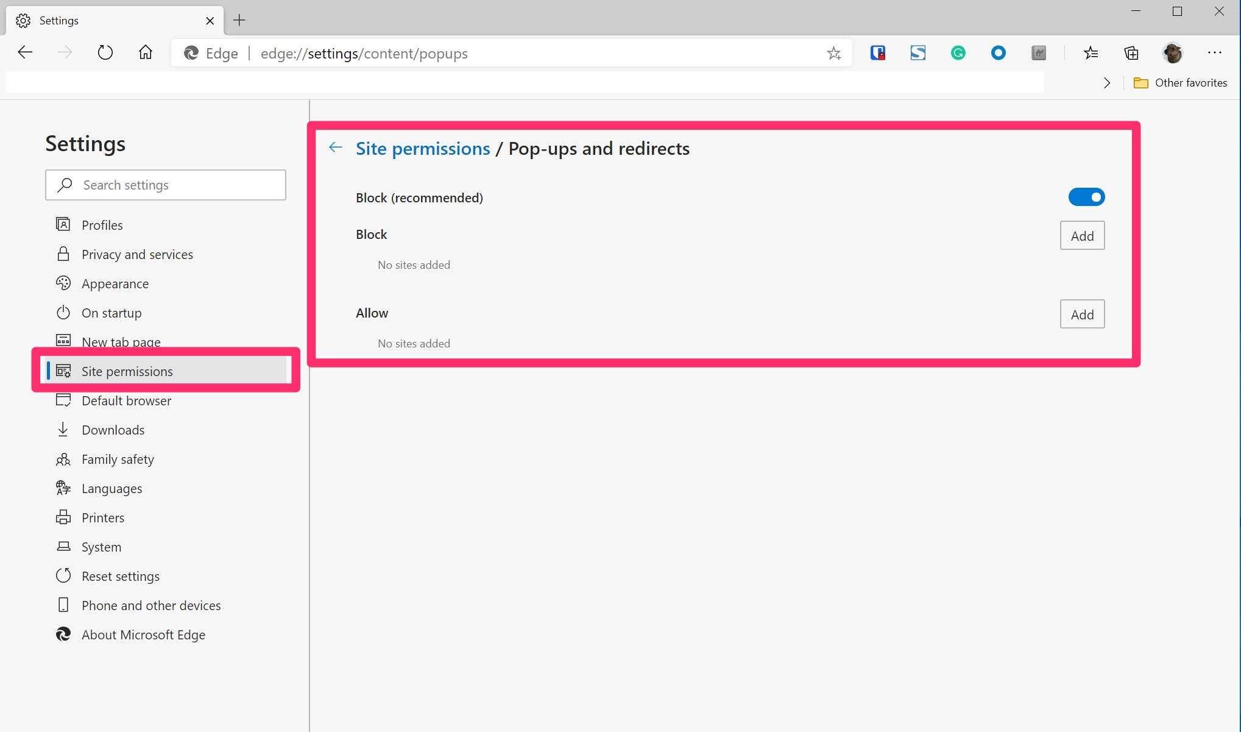
Task: Click the Edge browser logo icon
Action: point(190,53)
